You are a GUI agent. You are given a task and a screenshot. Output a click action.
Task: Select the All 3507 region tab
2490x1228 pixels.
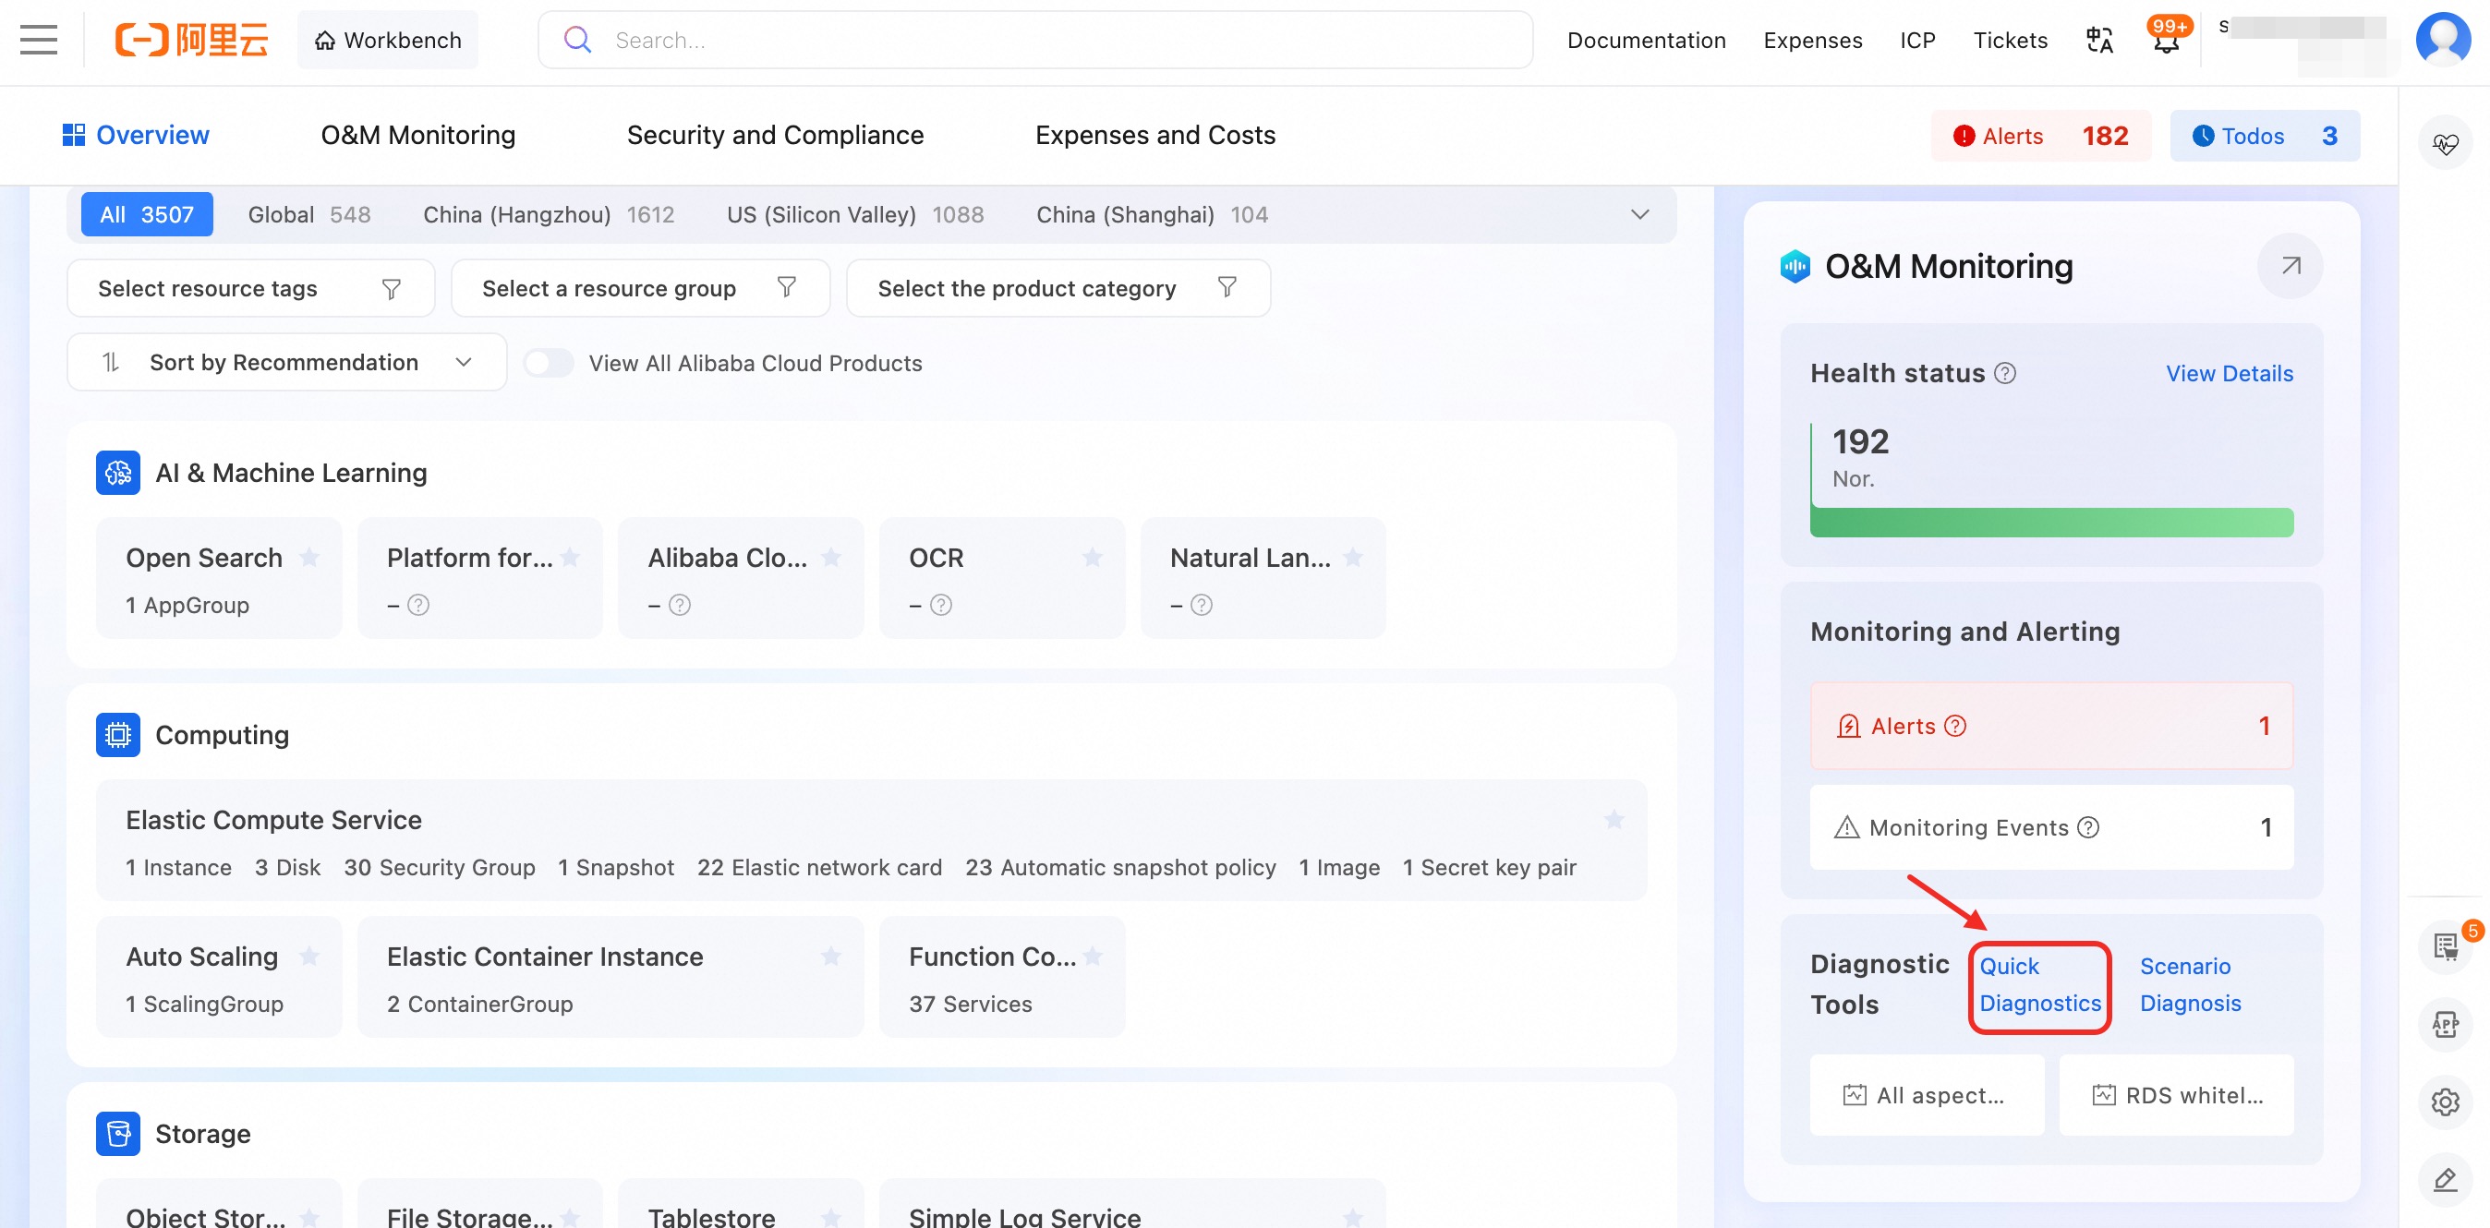pos(147,214)
